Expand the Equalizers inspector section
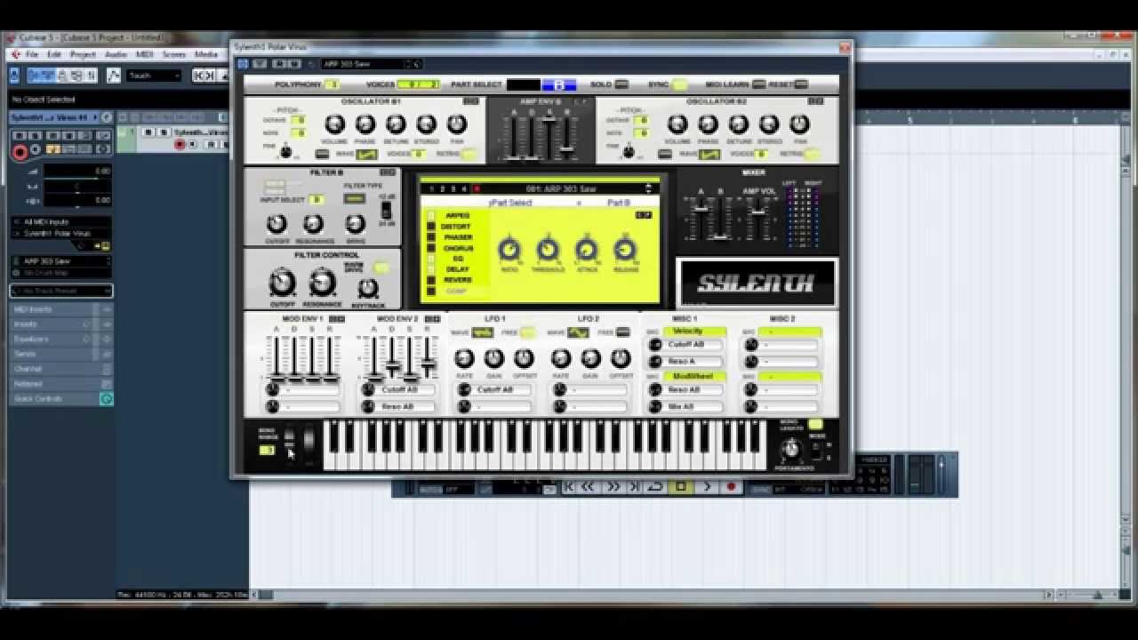This screenshot has height=640, width=1138. (61, 340)
